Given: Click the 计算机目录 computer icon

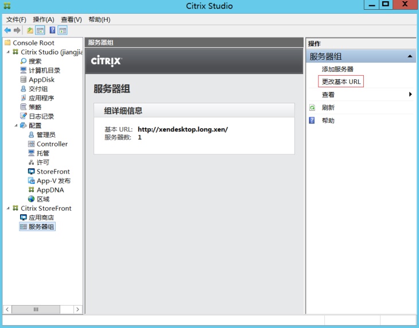Looking at the screenshot, I should pos(24,70).
